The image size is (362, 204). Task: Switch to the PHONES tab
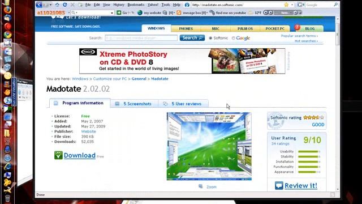coord(186,29)
